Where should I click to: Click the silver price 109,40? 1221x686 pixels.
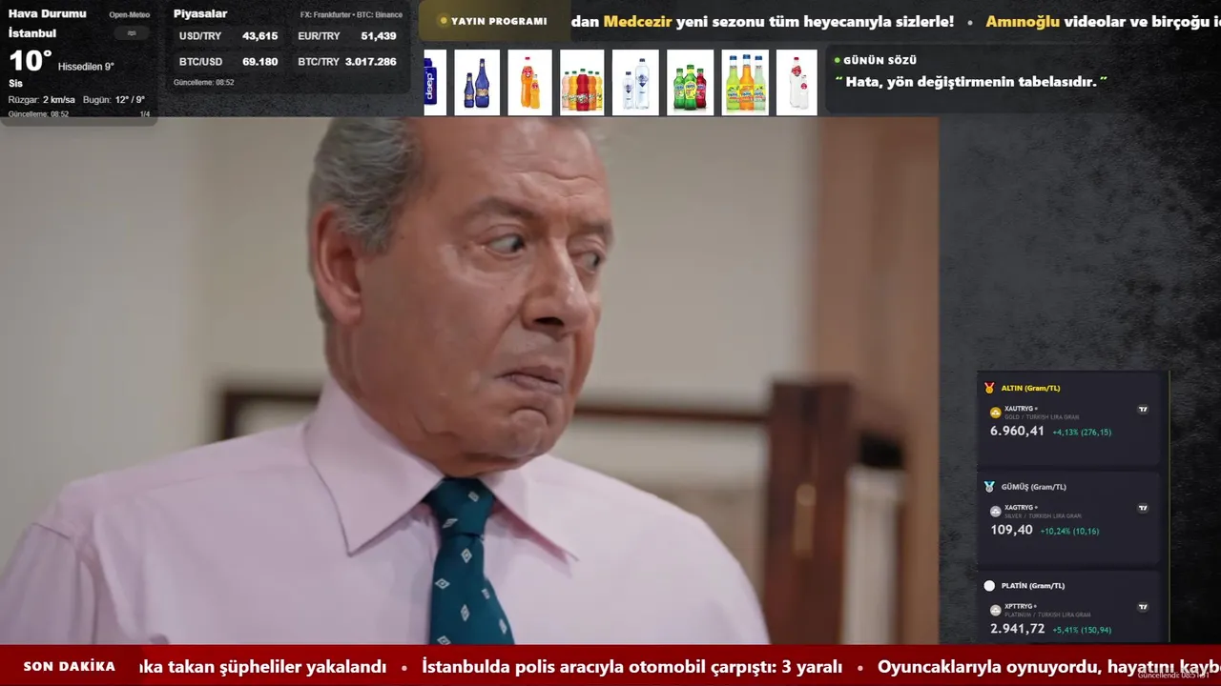pyautogui.click(x=1011, y=530)
